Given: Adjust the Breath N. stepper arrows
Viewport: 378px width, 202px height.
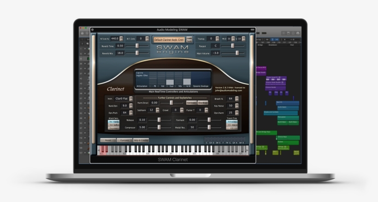Looking at the screenshot, I should 237,99.
